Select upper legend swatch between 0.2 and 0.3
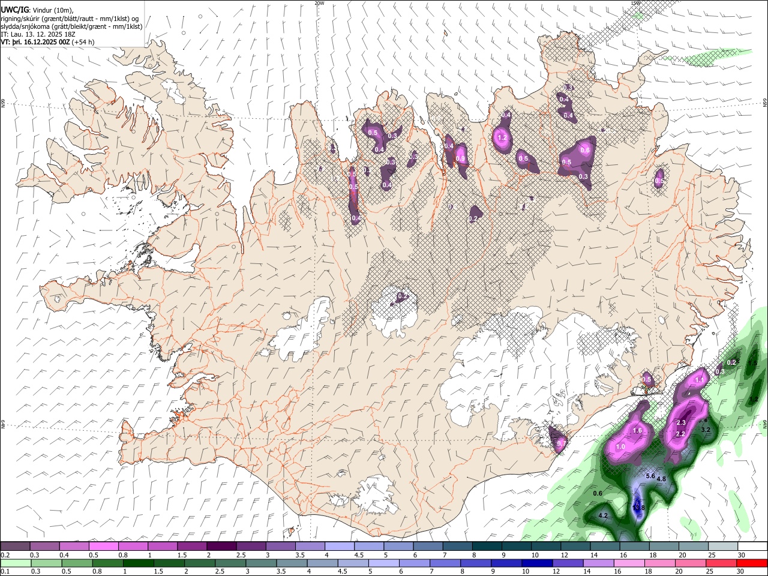768x576 pixels. point(15,546)
